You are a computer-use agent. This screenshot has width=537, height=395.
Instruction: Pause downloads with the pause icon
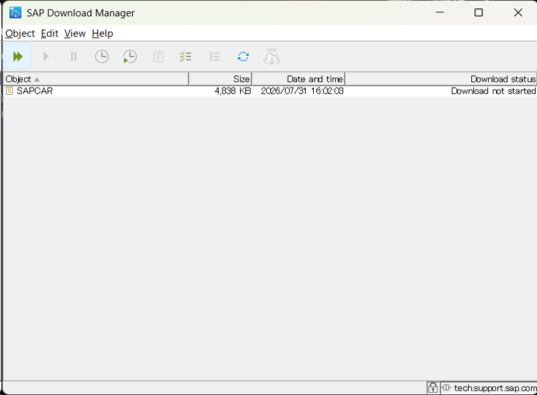click(74, 57)
